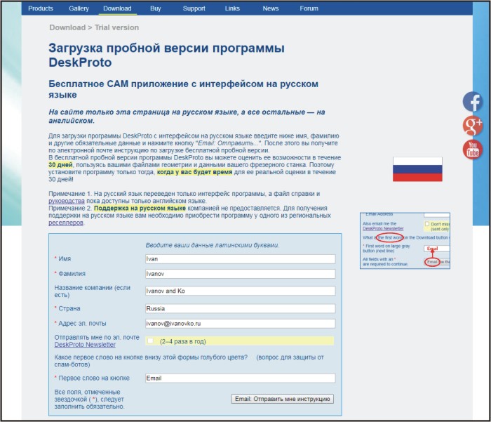Click highlighted text '30 дней'
491x422 pixels.
60,165
